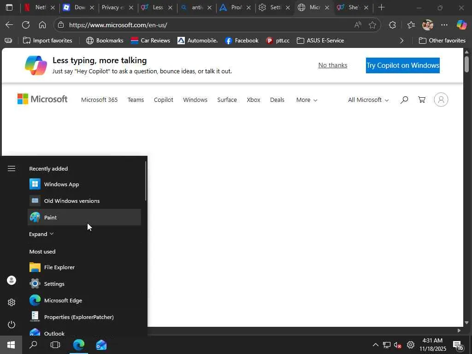Close the Netflix tab
The image size is (472, 354).
click(x=53, y=8)
